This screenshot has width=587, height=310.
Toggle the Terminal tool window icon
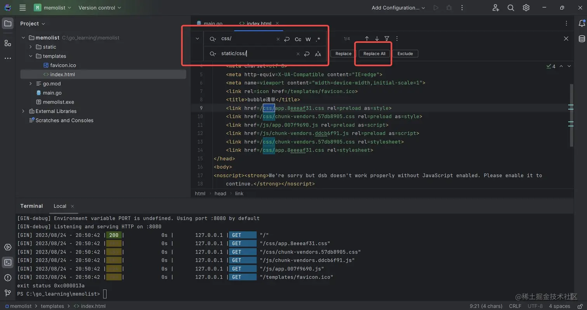[8, 262]
